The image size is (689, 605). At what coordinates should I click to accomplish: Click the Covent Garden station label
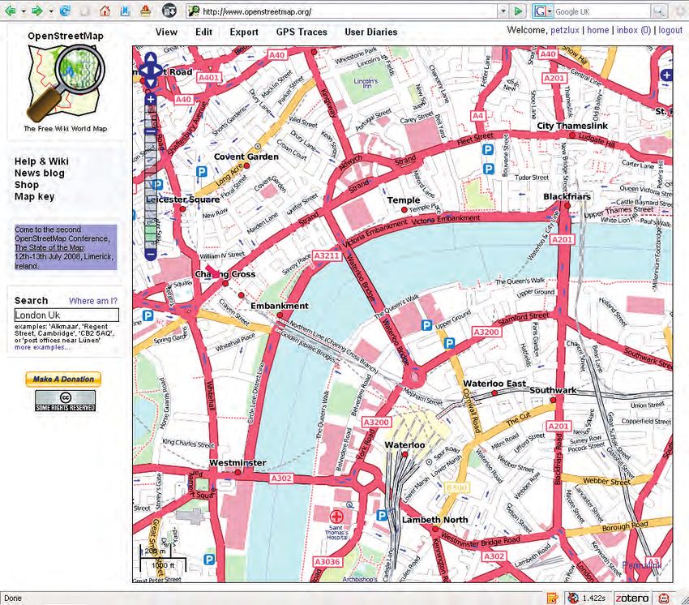[246, 157]
